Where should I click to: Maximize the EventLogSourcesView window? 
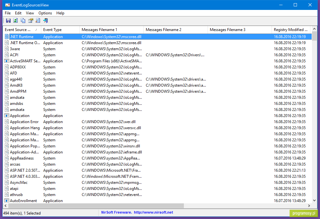(x=295, y=5)
